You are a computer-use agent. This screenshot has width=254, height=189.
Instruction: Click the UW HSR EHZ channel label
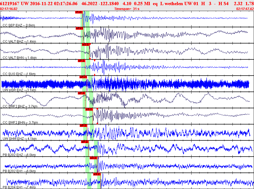(19, 90)
